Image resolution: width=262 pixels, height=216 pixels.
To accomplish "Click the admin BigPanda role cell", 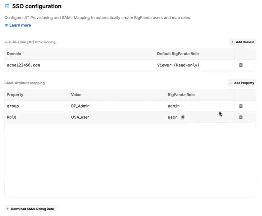I will click(174, 106).
